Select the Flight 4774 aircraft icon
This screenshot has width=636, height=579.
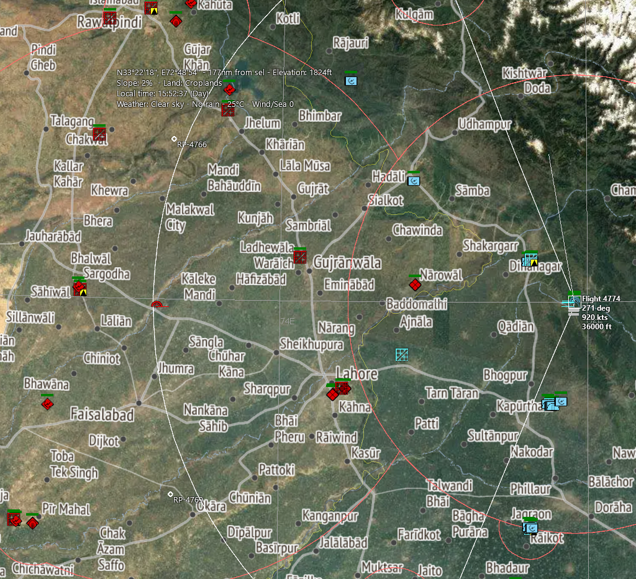click(x=574, y=301)
